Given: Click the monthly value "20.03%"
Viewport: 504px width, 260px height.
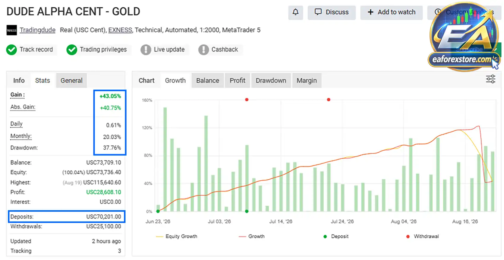Looking at the screenshot, I should [112, 137].
